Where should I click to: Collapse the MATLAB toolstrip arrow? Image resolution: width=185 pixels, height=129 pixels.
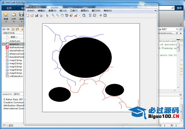pos(181,25)
